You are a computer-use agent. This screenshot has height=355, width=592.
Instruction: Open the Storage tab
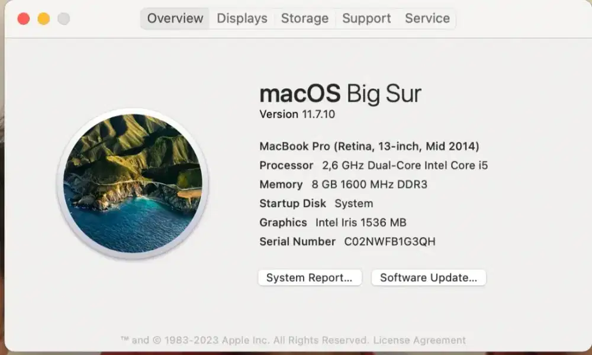pos(305,18)
